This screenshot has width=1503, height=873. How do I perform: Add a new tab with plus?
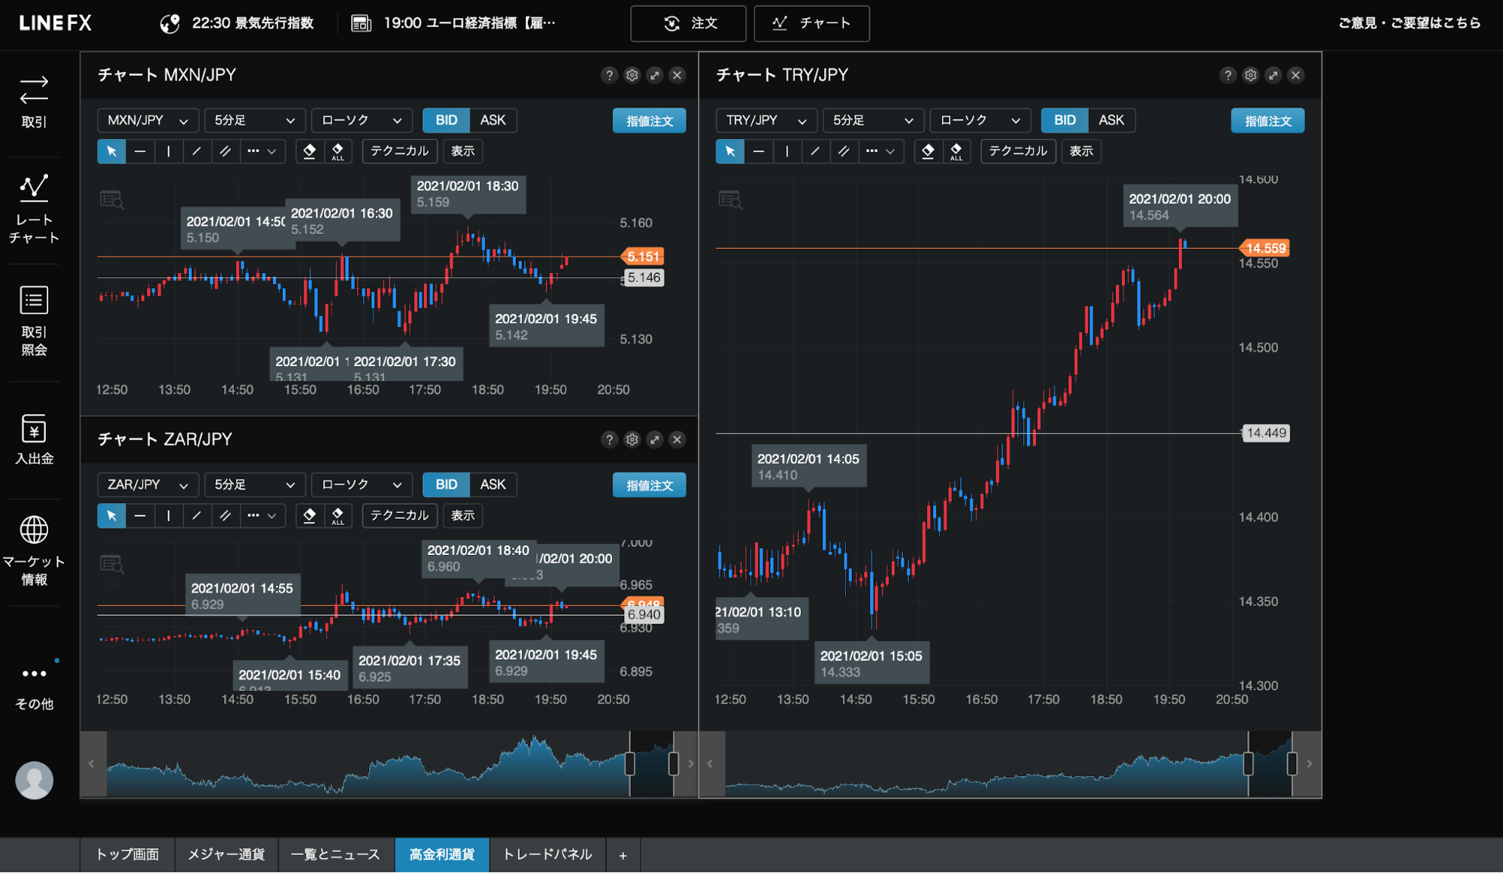click(x=623, y=856)
